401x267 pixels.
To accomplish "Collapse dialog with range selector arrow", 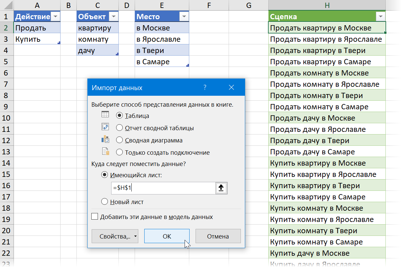I will click(221, 188).
